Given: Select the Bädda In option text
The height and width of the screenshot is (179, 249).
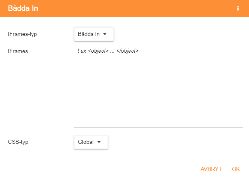Looking at the screenshot, I should tap(89, 34).
